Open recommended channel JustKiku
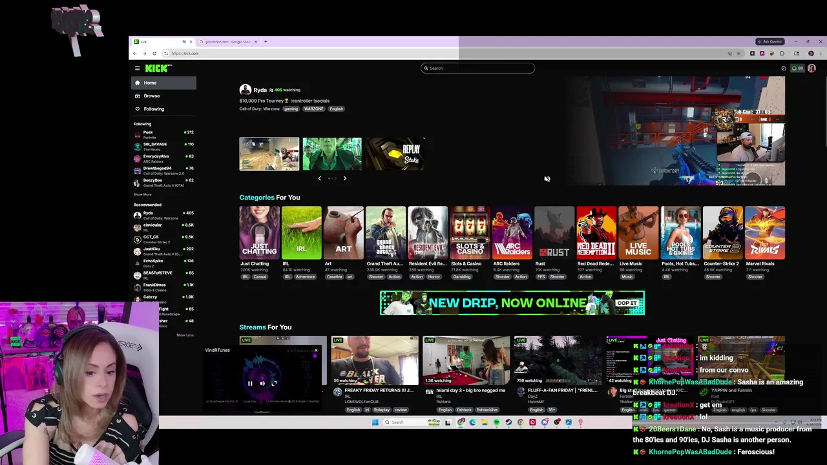The image size is (827, 465). click(x=163, y=251)
